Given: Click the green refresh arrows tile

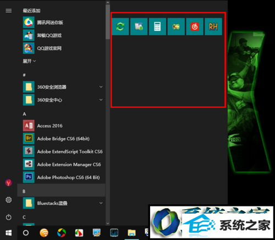Looking at the screenshot, I should point(120,26).
